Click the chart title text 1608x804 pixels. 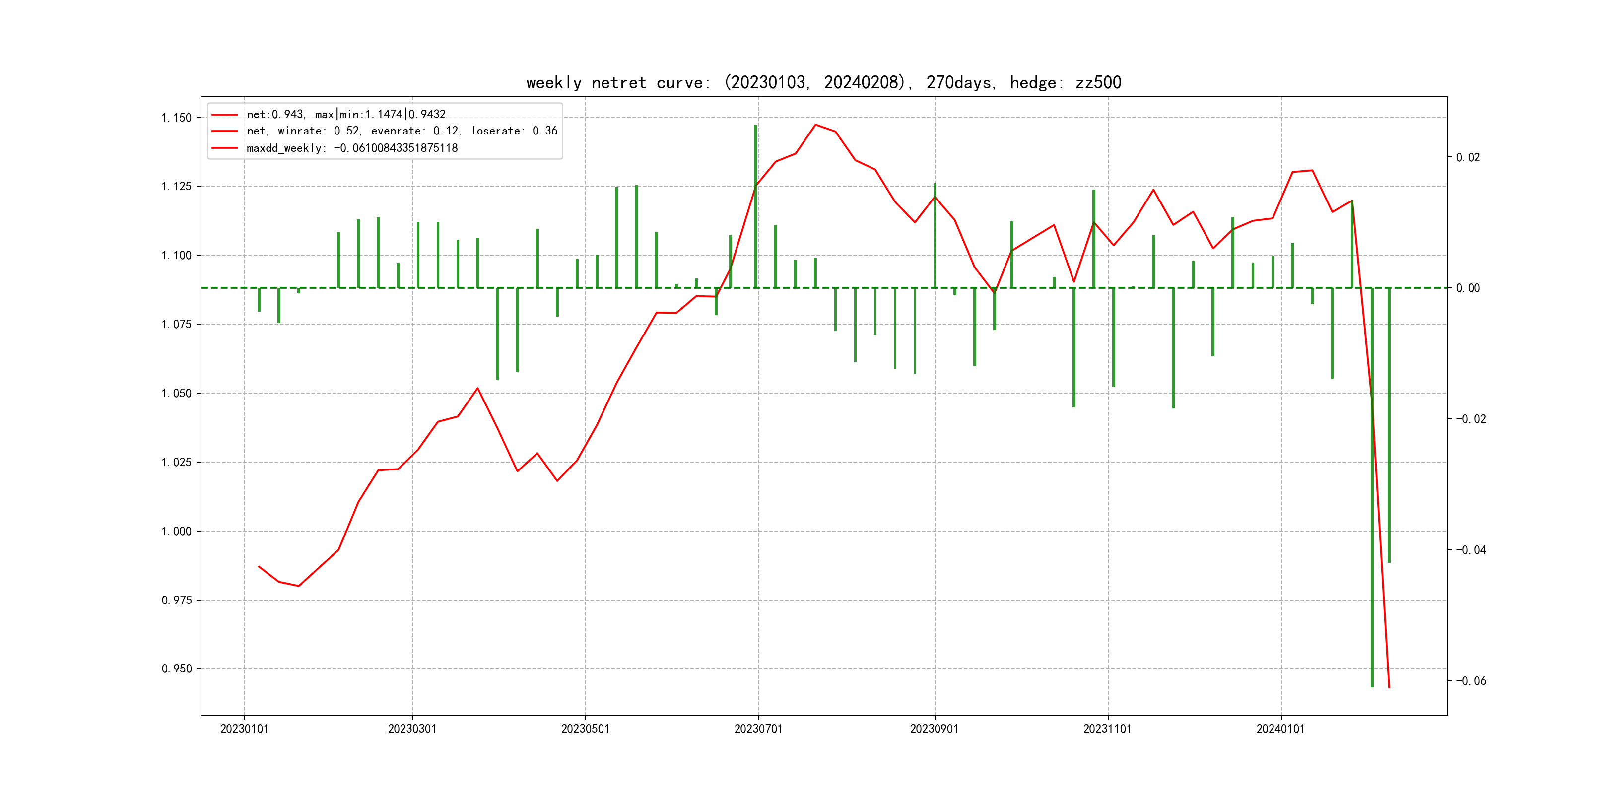[823, 82]
